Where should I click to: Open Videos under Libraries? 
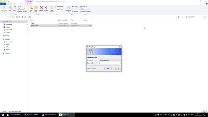(7, 50)
